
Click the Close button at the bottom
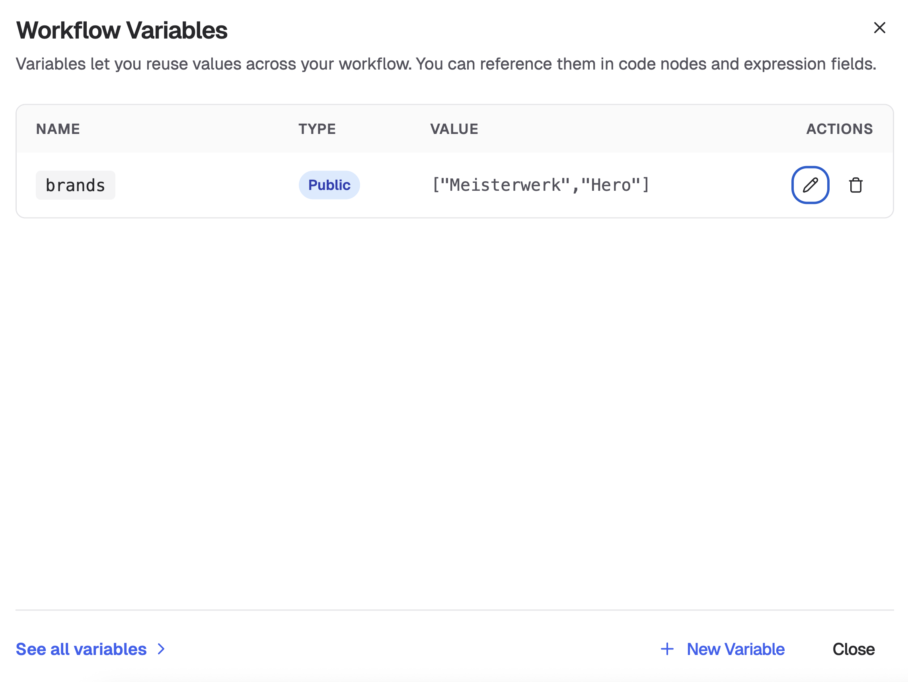click(853, 649)
